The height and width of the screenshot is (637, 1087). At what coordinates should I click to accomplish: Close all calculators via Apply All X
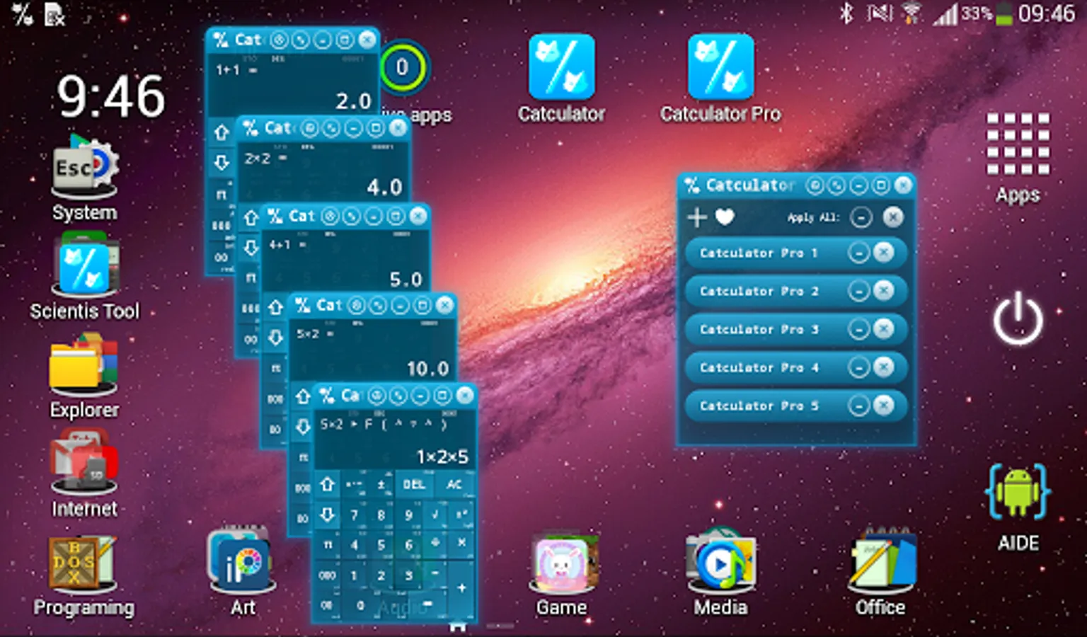893,217
